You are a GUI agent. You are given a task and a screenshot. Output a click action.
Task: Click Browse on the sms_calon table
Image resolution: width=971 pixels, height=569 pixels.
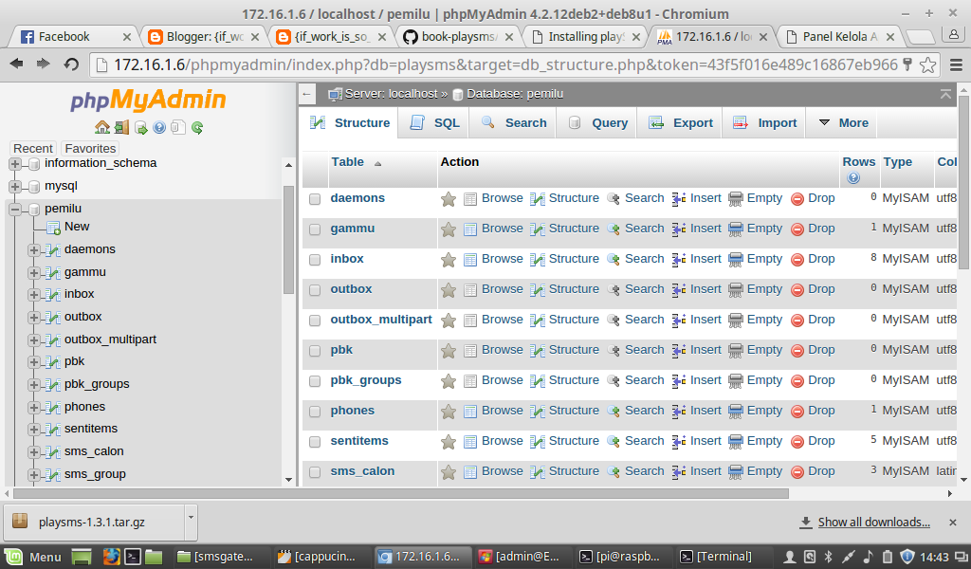(502, 470)
